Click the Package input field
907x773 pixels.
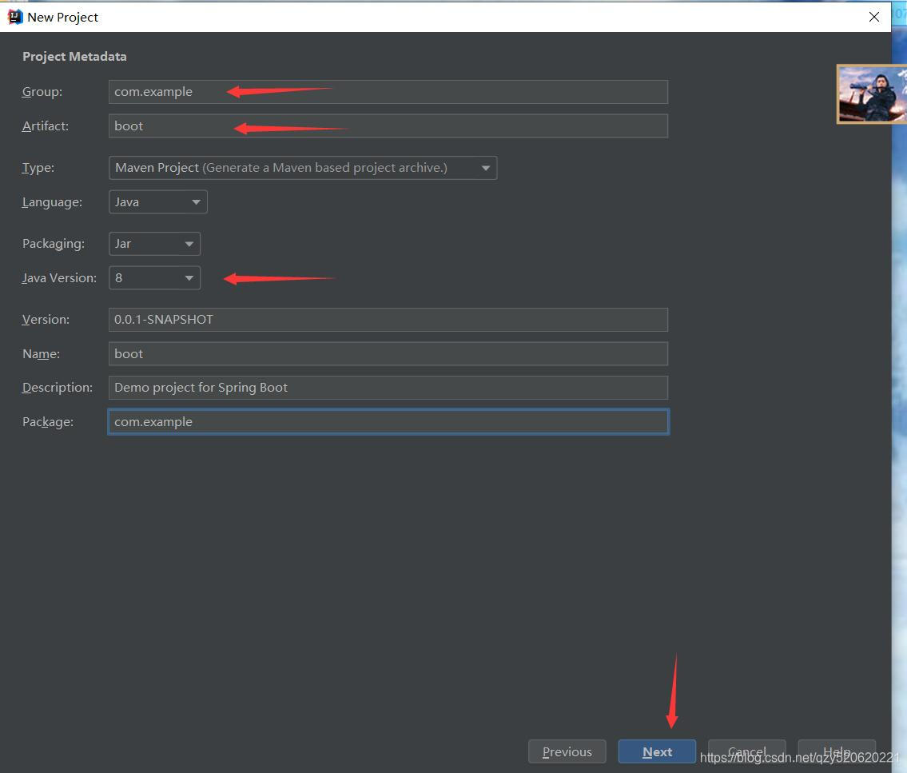tap(388, 422)
